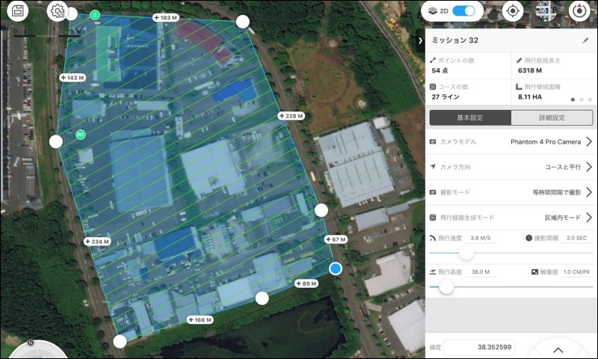Click the 54 点 point count
This screenshot has width=598, height=359.
pyautogui.click(x=440, y=70)
